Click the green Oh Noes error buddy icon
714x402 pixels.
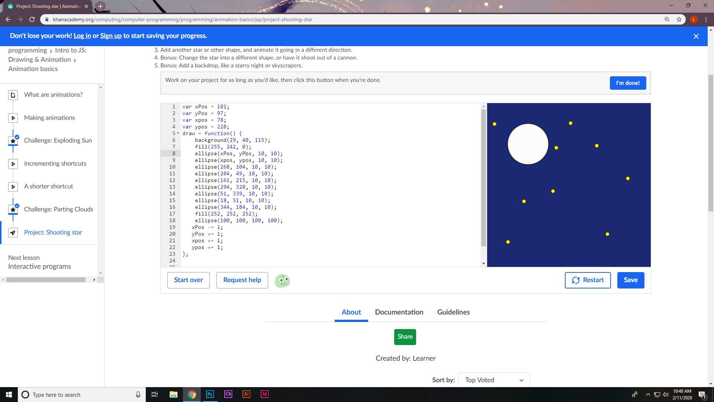click(x=282, y=281)
